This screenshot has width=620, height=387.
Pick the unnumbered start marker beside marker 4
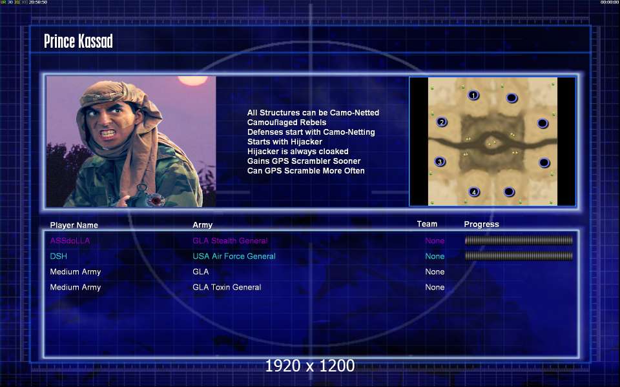pyautogui.click(x=509, y=192)
